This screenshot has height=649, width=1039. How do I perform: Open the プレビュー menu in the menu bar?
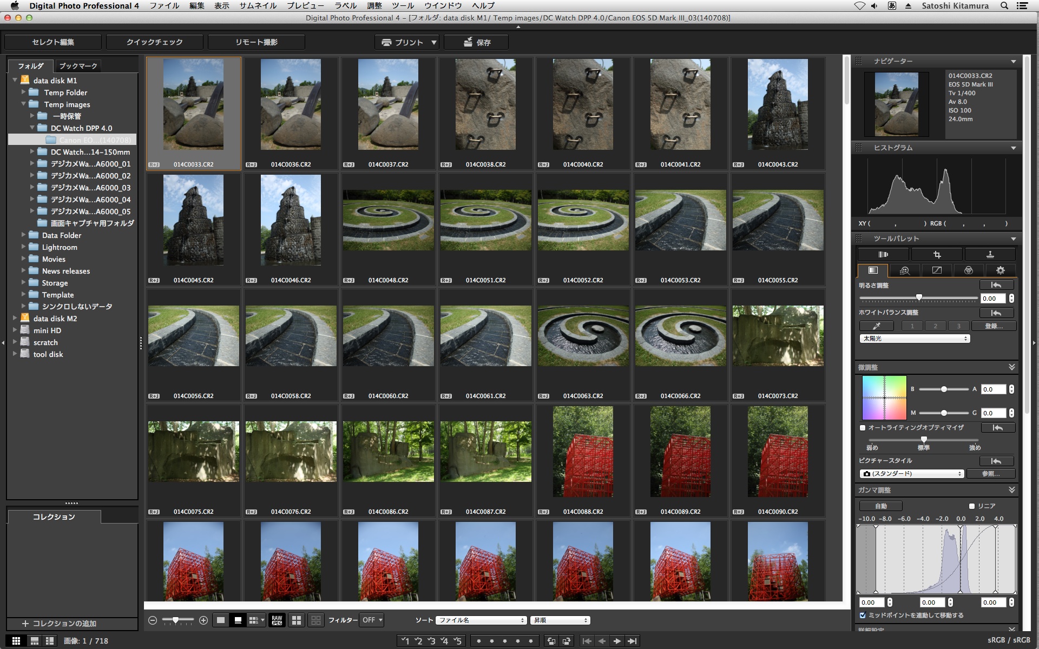pos(305,5)
